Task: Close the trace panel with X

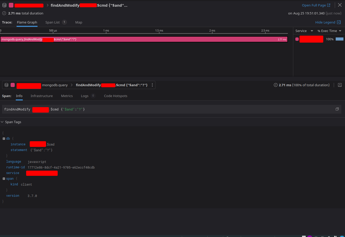Action: pyautogui.click(x=340, y=5)
